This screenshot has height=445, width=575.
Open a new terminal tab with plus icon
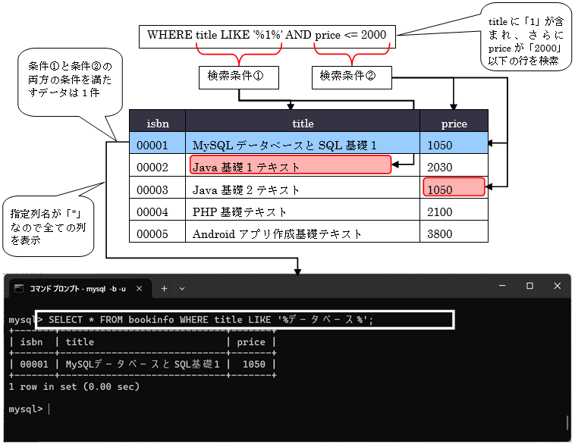click(x=163, y=289)
